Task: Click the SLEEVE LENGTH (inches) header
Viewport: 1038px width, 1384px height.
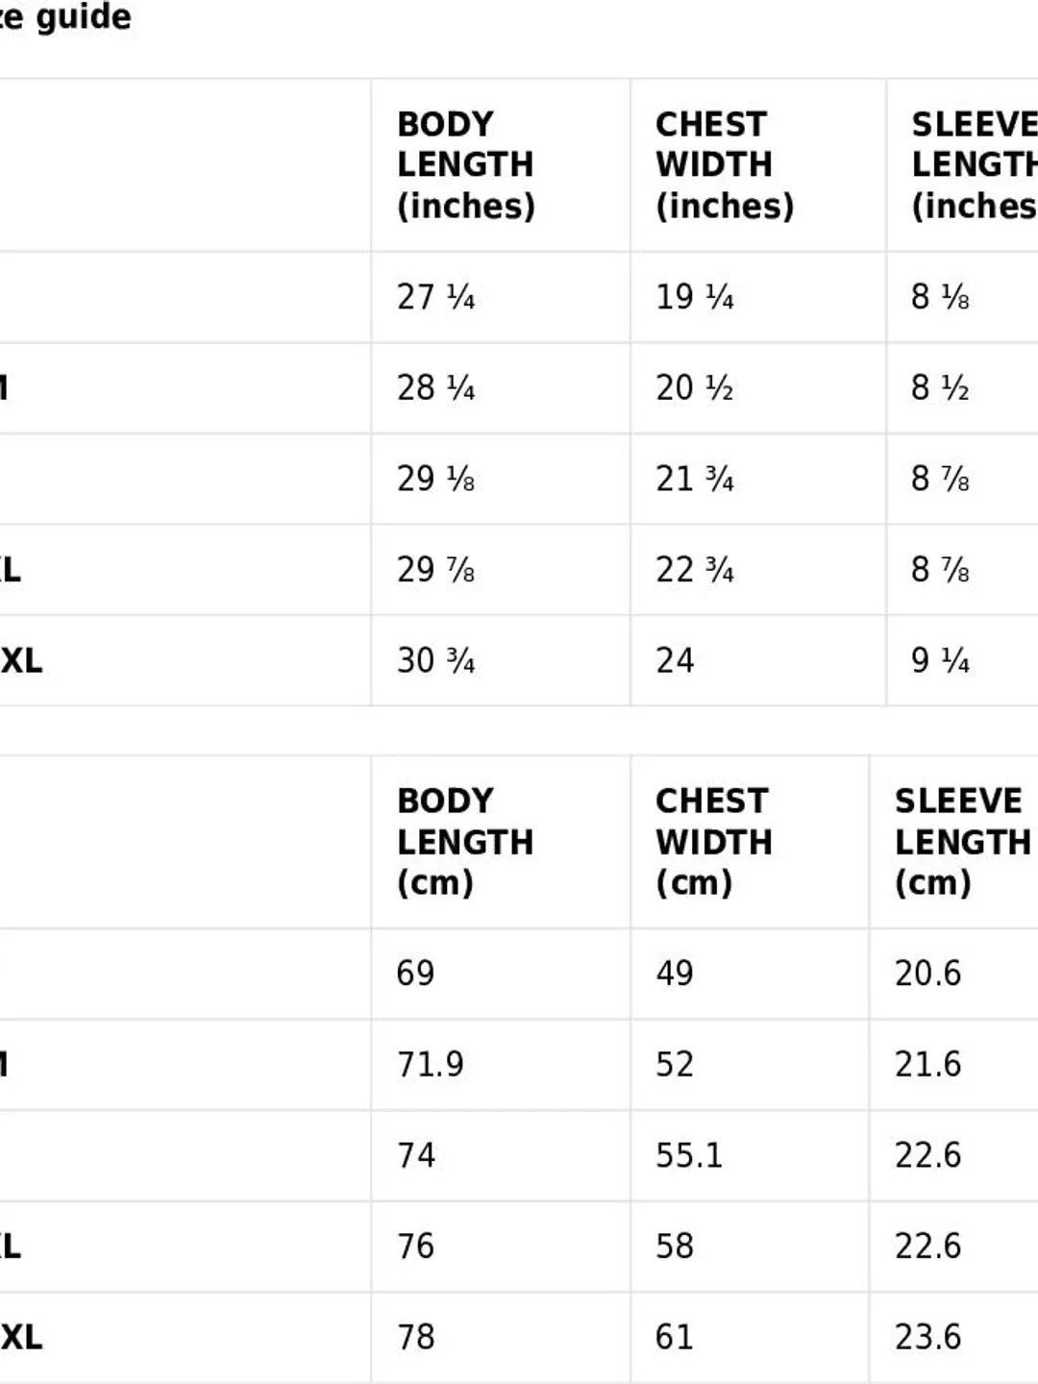Action: point(973,165)
